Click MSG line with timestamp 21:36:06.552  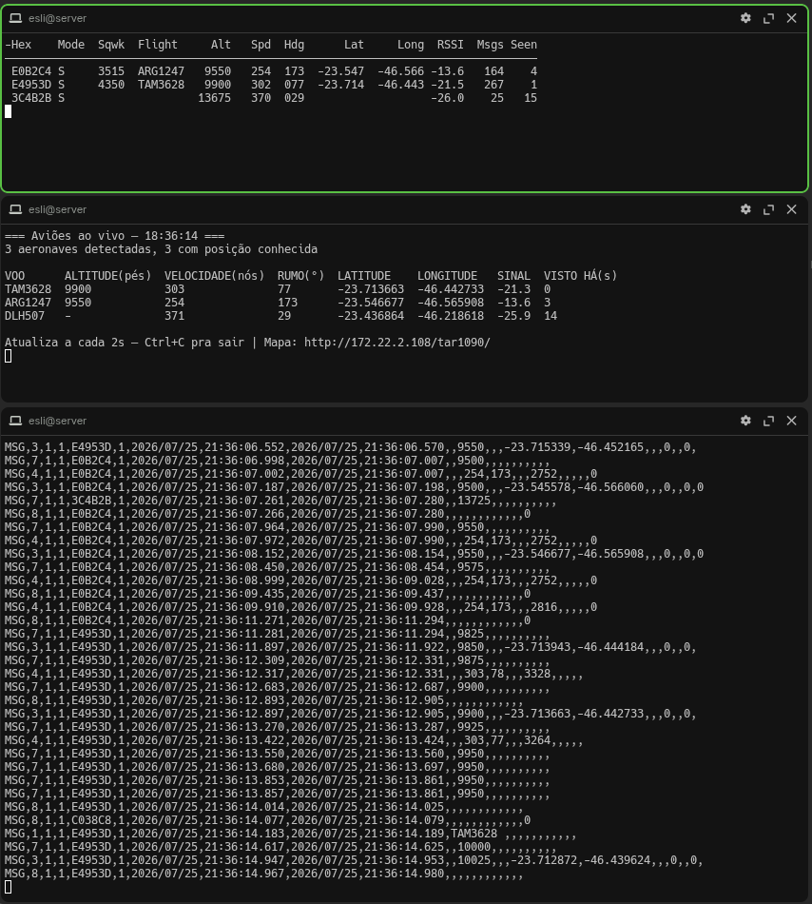(350, 447)
